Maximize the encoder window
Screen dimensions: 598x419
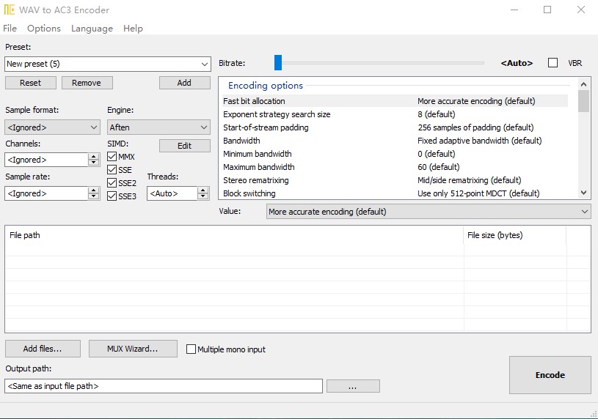coord(547,10)
